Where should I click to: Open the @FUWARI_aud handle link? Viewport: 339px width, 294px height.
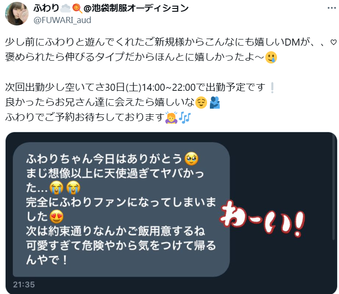coord(62,20)
